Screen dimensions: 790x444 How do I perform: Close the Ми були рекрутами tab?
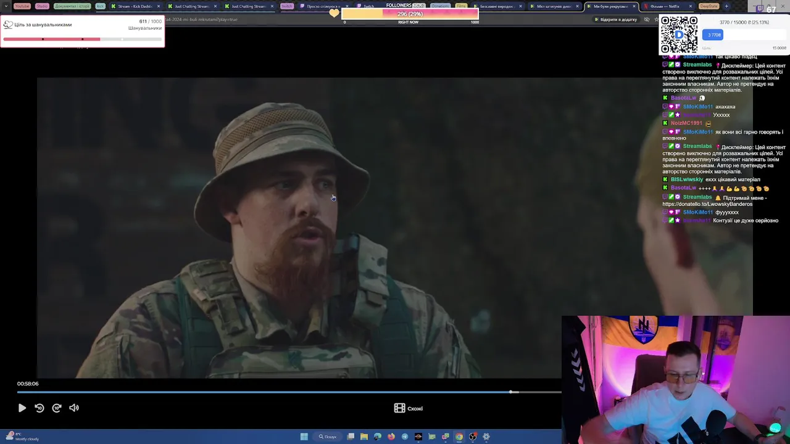coord(634,6)
